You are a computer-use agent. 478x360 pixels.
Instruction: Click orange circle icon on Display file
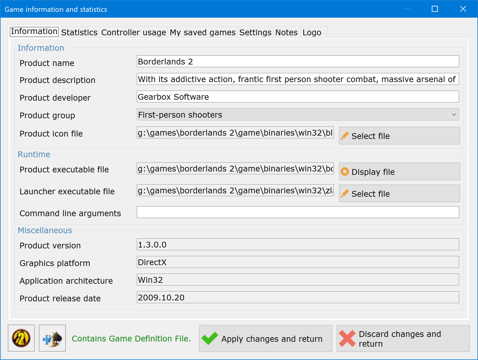pos(345,171)
